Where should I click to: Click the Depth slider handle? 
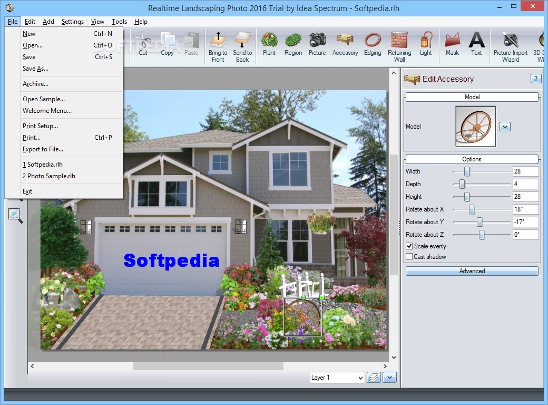462,184
